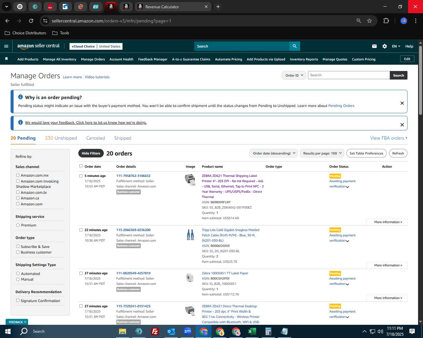Click the bookmark icon in the navigation bar
This screenshot has width=423, height=338.
coord(6,59)
